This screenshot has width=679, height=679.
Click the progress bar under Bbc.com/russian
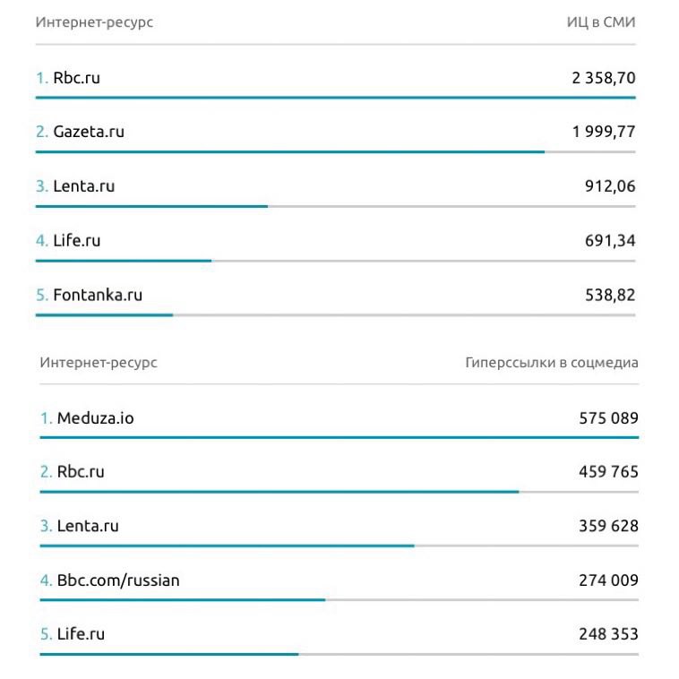[182, 600]
